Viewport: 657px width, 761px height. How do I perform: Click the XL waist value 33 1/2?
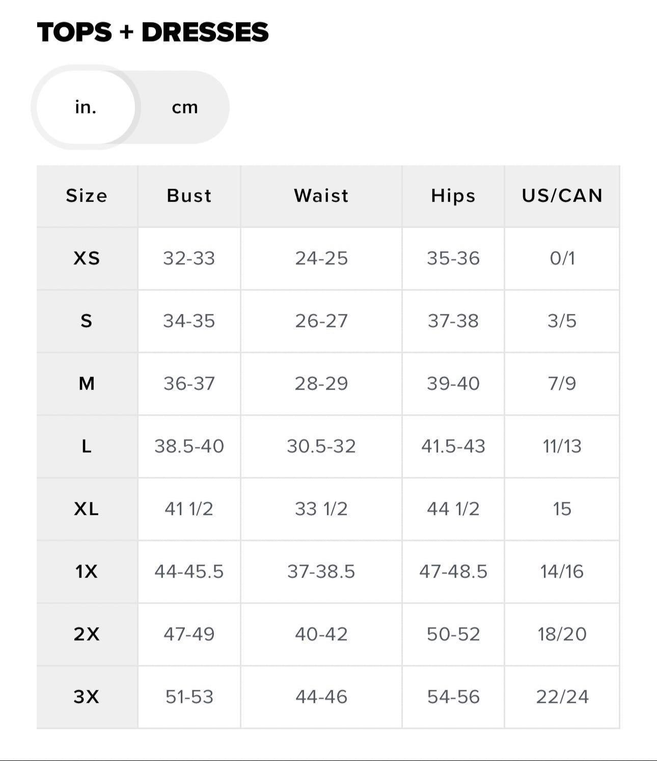click(321, 509)
